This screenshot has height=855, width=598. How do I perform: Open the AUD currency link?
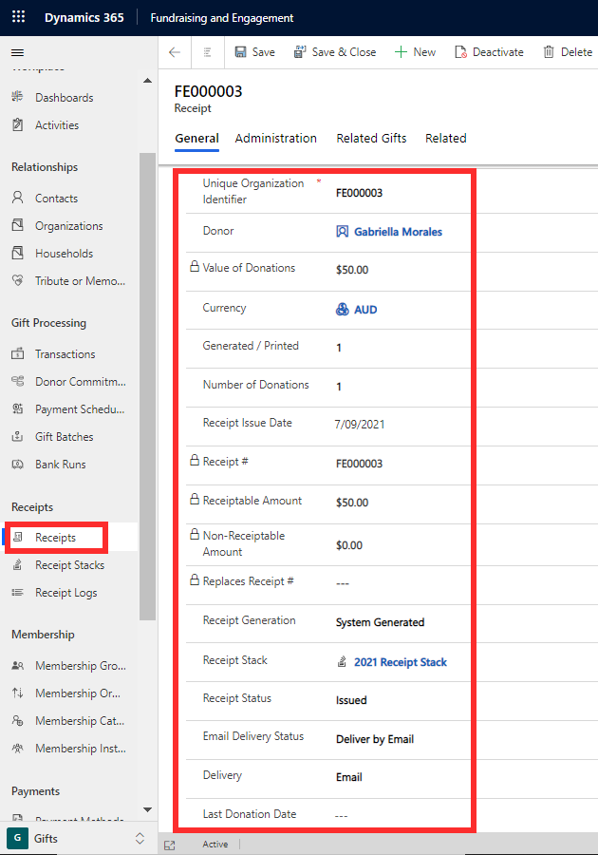[x=365, y=310]
